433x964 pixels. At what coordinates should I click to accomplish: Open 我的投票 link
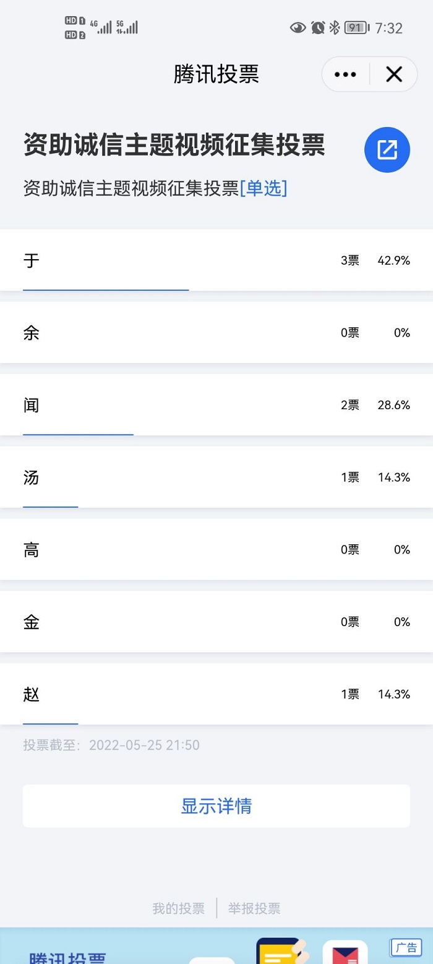(x=178, y=909)
